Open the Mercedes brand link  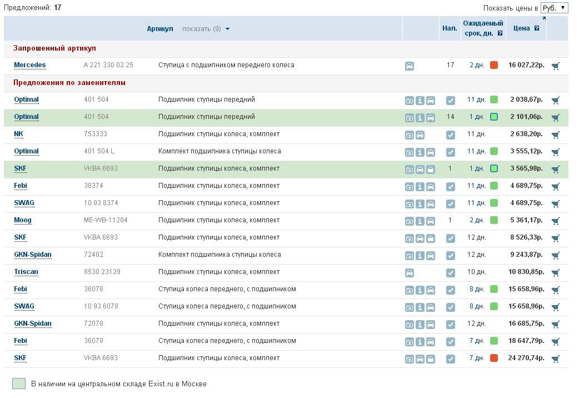30,65
